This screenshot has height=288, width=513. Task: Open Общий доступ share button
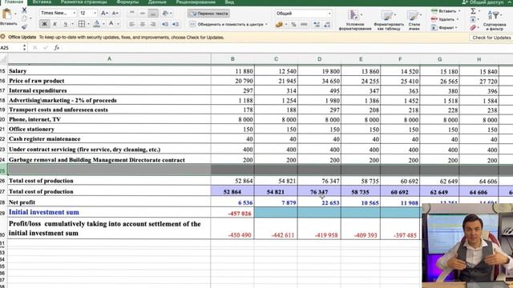coord(483,2)
